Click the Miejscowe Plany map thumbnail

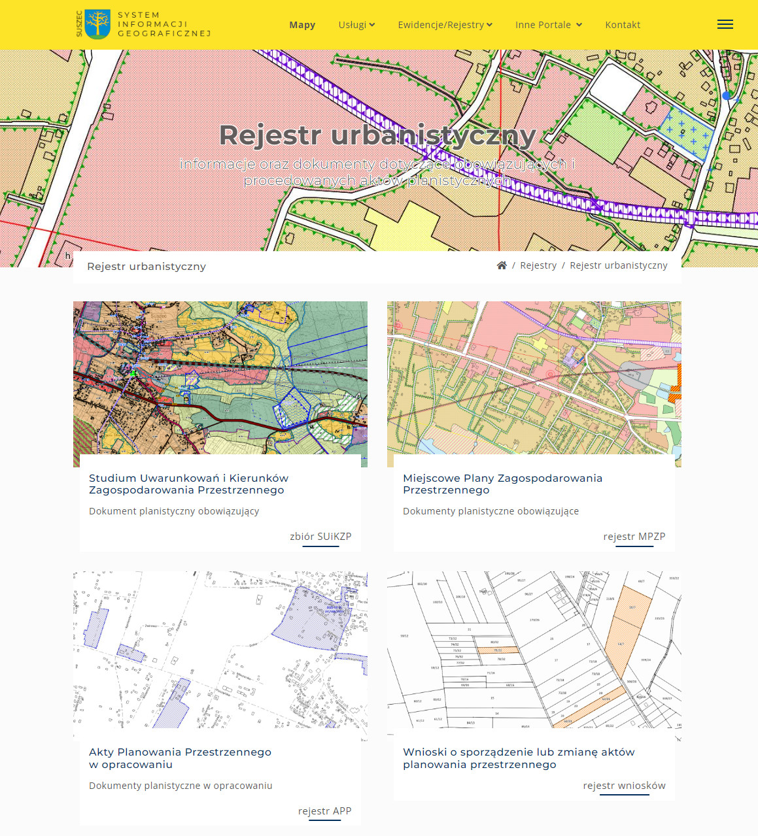[534, 378]
